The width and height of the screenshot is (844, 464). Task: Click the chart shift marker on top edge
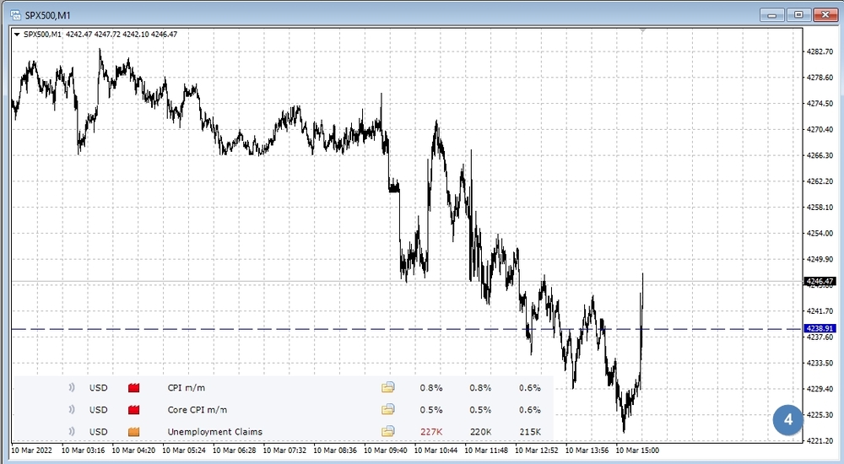click(x=643, y=30)
